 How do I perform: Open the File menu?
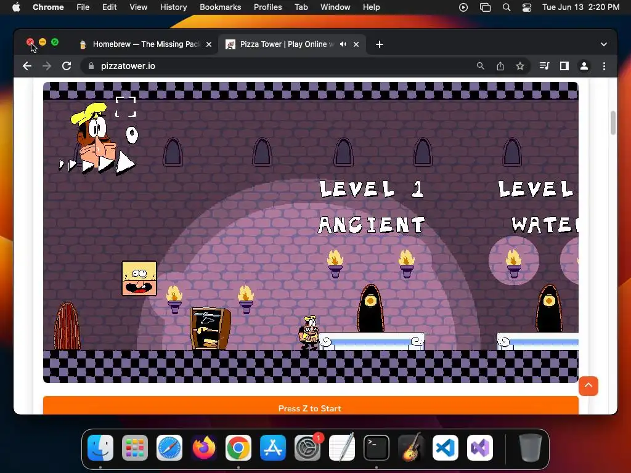point(83,7)
